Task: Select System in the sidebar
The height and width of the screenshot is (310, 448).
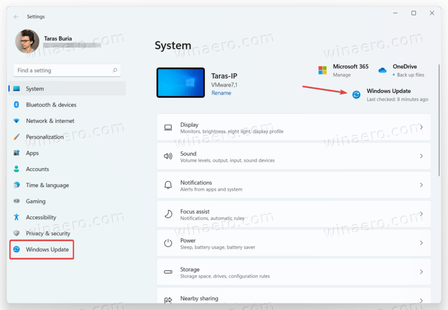Action: pos(67,89)
